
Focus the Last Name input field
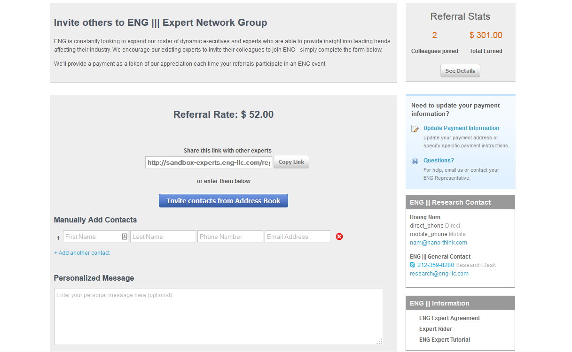pos(163,237)
